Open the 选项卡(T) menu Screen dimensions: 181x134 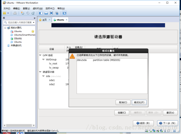(50, 8)
